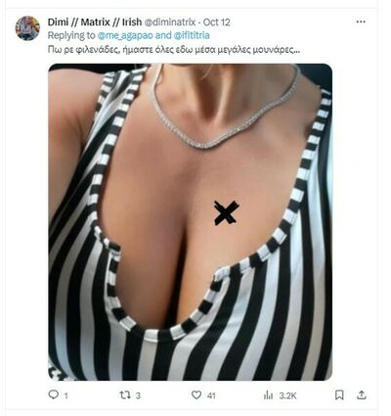Click the Greek tweet text body
The image size is (391, 416).
[x=174, y=50]
